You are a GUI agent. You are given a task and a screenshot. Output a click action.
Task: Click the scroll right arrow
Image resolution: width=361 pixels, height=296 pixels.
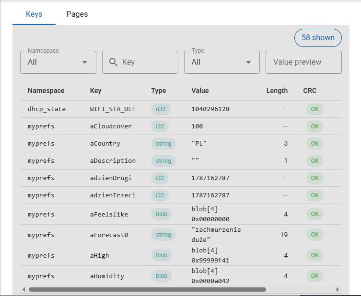[x=338, y=290]
